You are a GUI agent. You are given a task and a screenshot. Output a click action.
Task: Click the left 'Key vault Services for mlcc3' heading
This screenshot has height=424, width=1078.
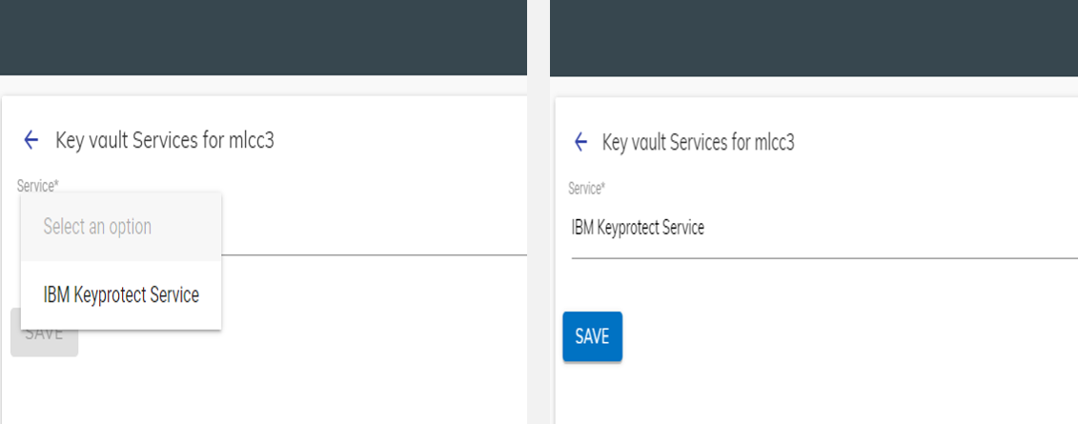[165, 141]
